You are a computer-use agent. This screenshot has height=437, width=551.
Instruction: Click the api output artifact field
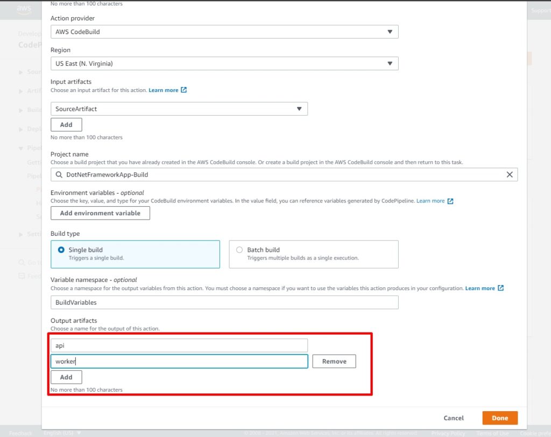(179, 346)
